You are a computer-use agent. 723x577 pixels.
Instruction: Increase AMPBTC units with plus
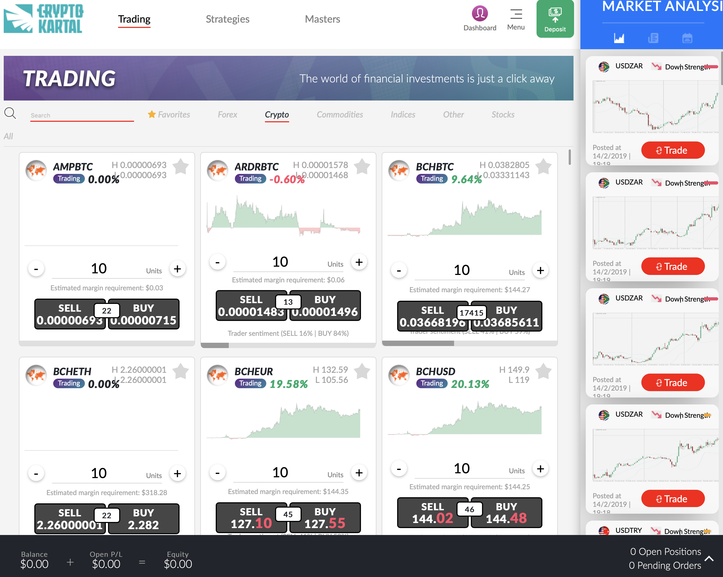[x=177, y=269]
